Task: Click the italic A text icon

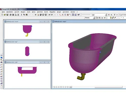Action: pyautogui.click(x=109, y=15)
